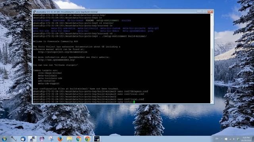Open the second Chrome icon beside the monitor icon
The image size is (254, 142).
[87, 139]
